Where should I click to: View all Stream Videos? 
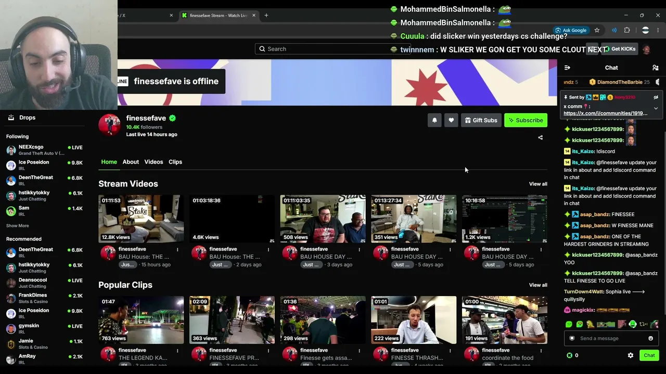pyautogui.click(x=538, y=184)
